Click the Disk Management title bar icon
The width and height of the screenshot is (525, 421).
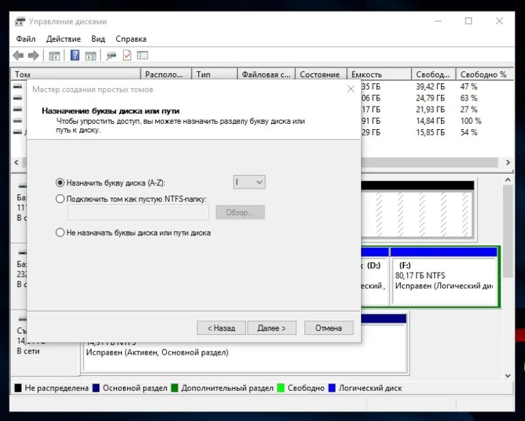click(20, 21)
